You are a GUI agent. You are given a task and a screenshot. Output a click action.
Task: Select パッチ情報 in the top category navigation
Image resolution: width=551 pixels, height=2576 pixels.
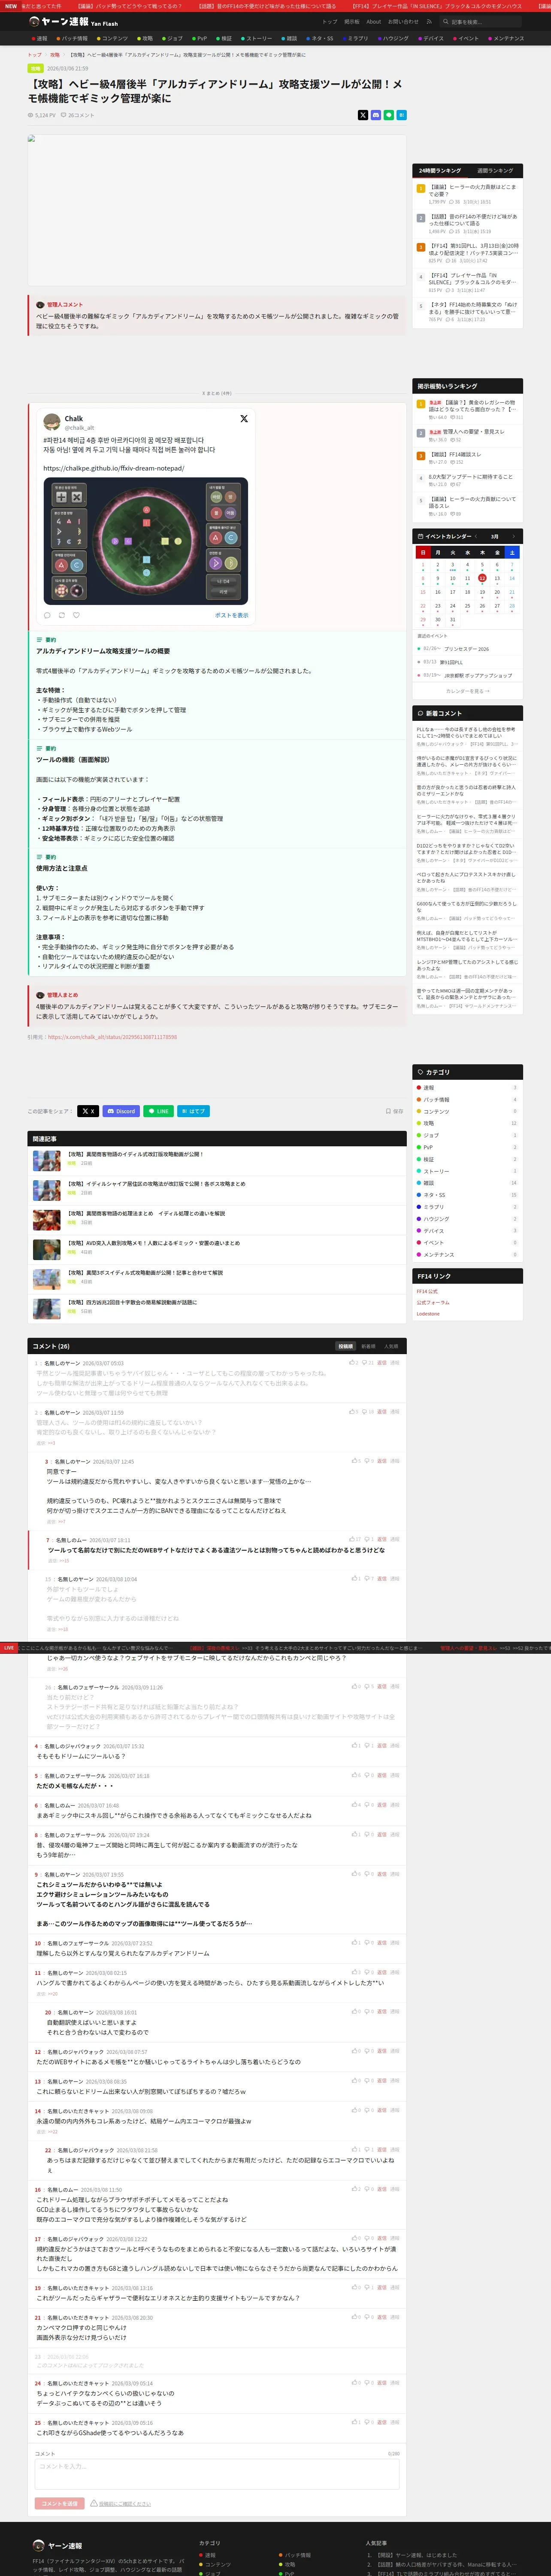coord(72,38)
